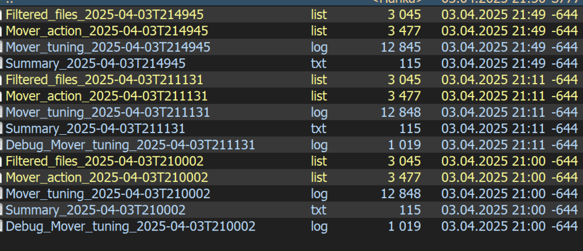The image size is (583, 251).
Task: Click file icon of Debug_Mover_tuning_2025-04-03T210002
Action: tap(2, 227)
